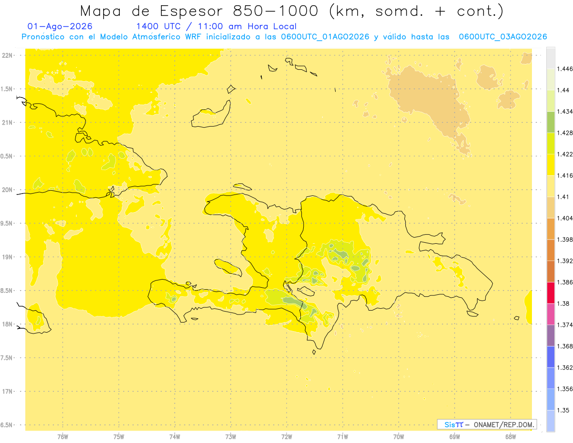Click the 70W longitude axis label
573x443 pixels.
tap(399, 436)
